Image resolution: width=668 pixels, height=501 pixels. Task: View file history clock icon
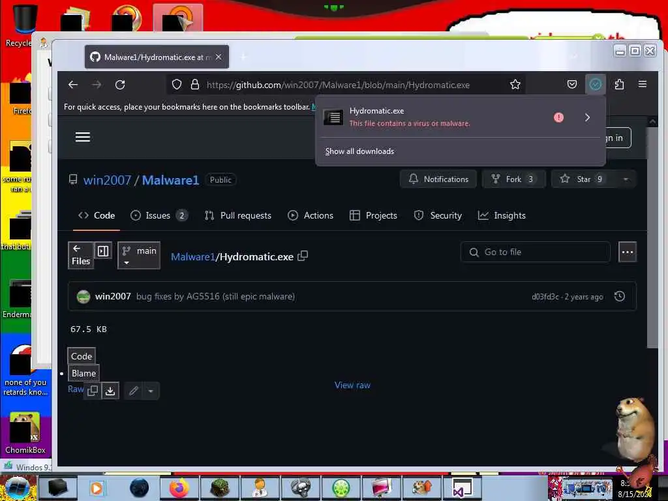[620, 296]
